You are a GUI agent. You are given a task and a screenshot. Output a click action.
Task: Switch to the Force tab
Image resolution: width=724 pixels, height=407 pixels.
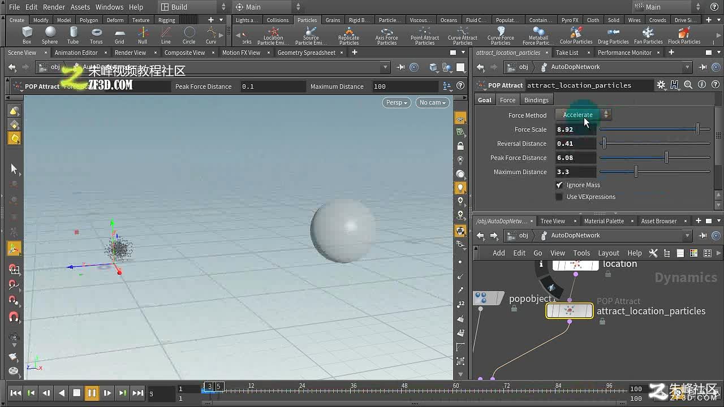[507, 100]
